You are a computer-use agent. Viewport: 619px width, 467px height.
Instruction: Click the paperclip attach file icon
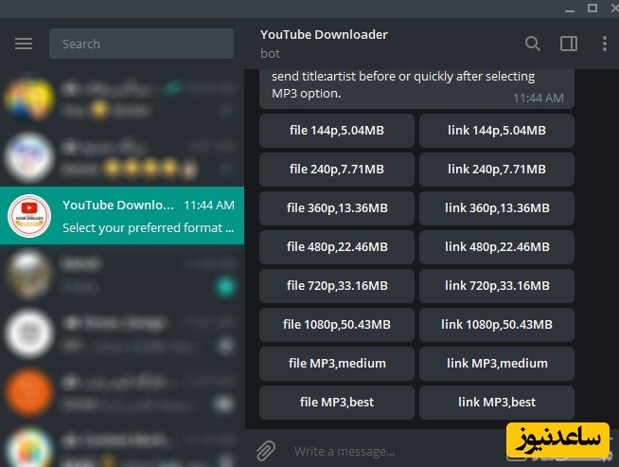point(266,451)
